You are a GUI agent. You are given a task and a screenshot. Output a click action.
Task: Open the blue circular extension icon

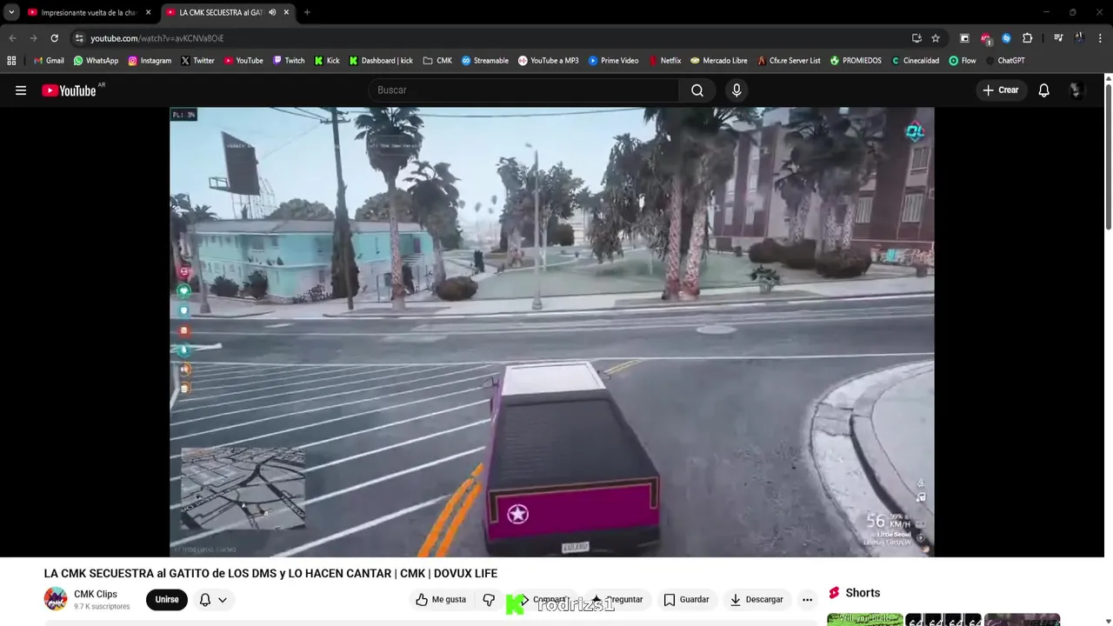pos(1006,38)
